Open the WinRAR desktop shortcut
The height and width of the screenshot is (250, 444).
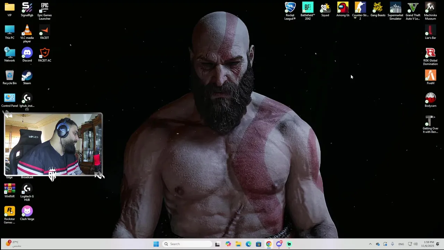pyautogui.click(x=9, y=191)
